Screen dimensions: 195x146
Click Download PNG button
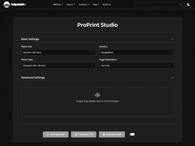coord(112,134)
